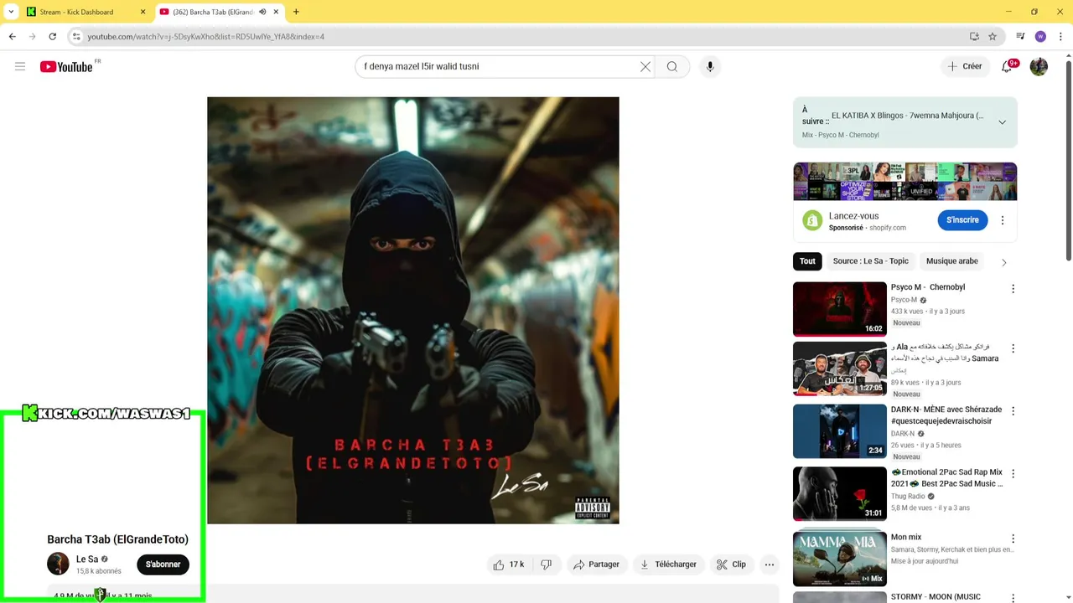Image resolution: width=1073 pixels, height=603 pixels.
Task: Open install app icon in address bar
Action: coord(974,36)
